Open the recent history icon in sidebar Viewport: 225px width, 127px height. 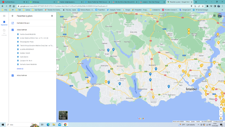(x=4, y=32)
